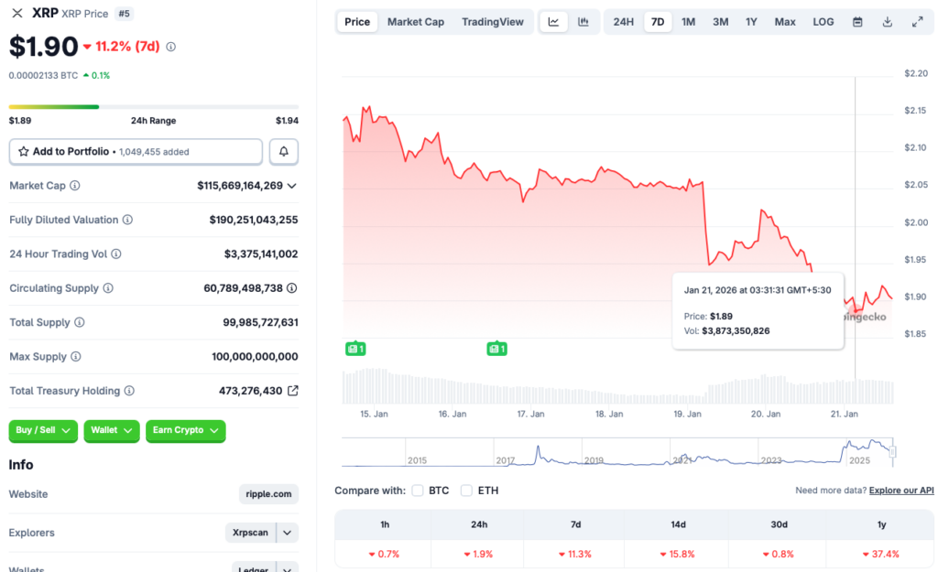Click the info icon next to Circulating Supply
Viewport: 938px width, 572px height.
click(x=108, y=288)
